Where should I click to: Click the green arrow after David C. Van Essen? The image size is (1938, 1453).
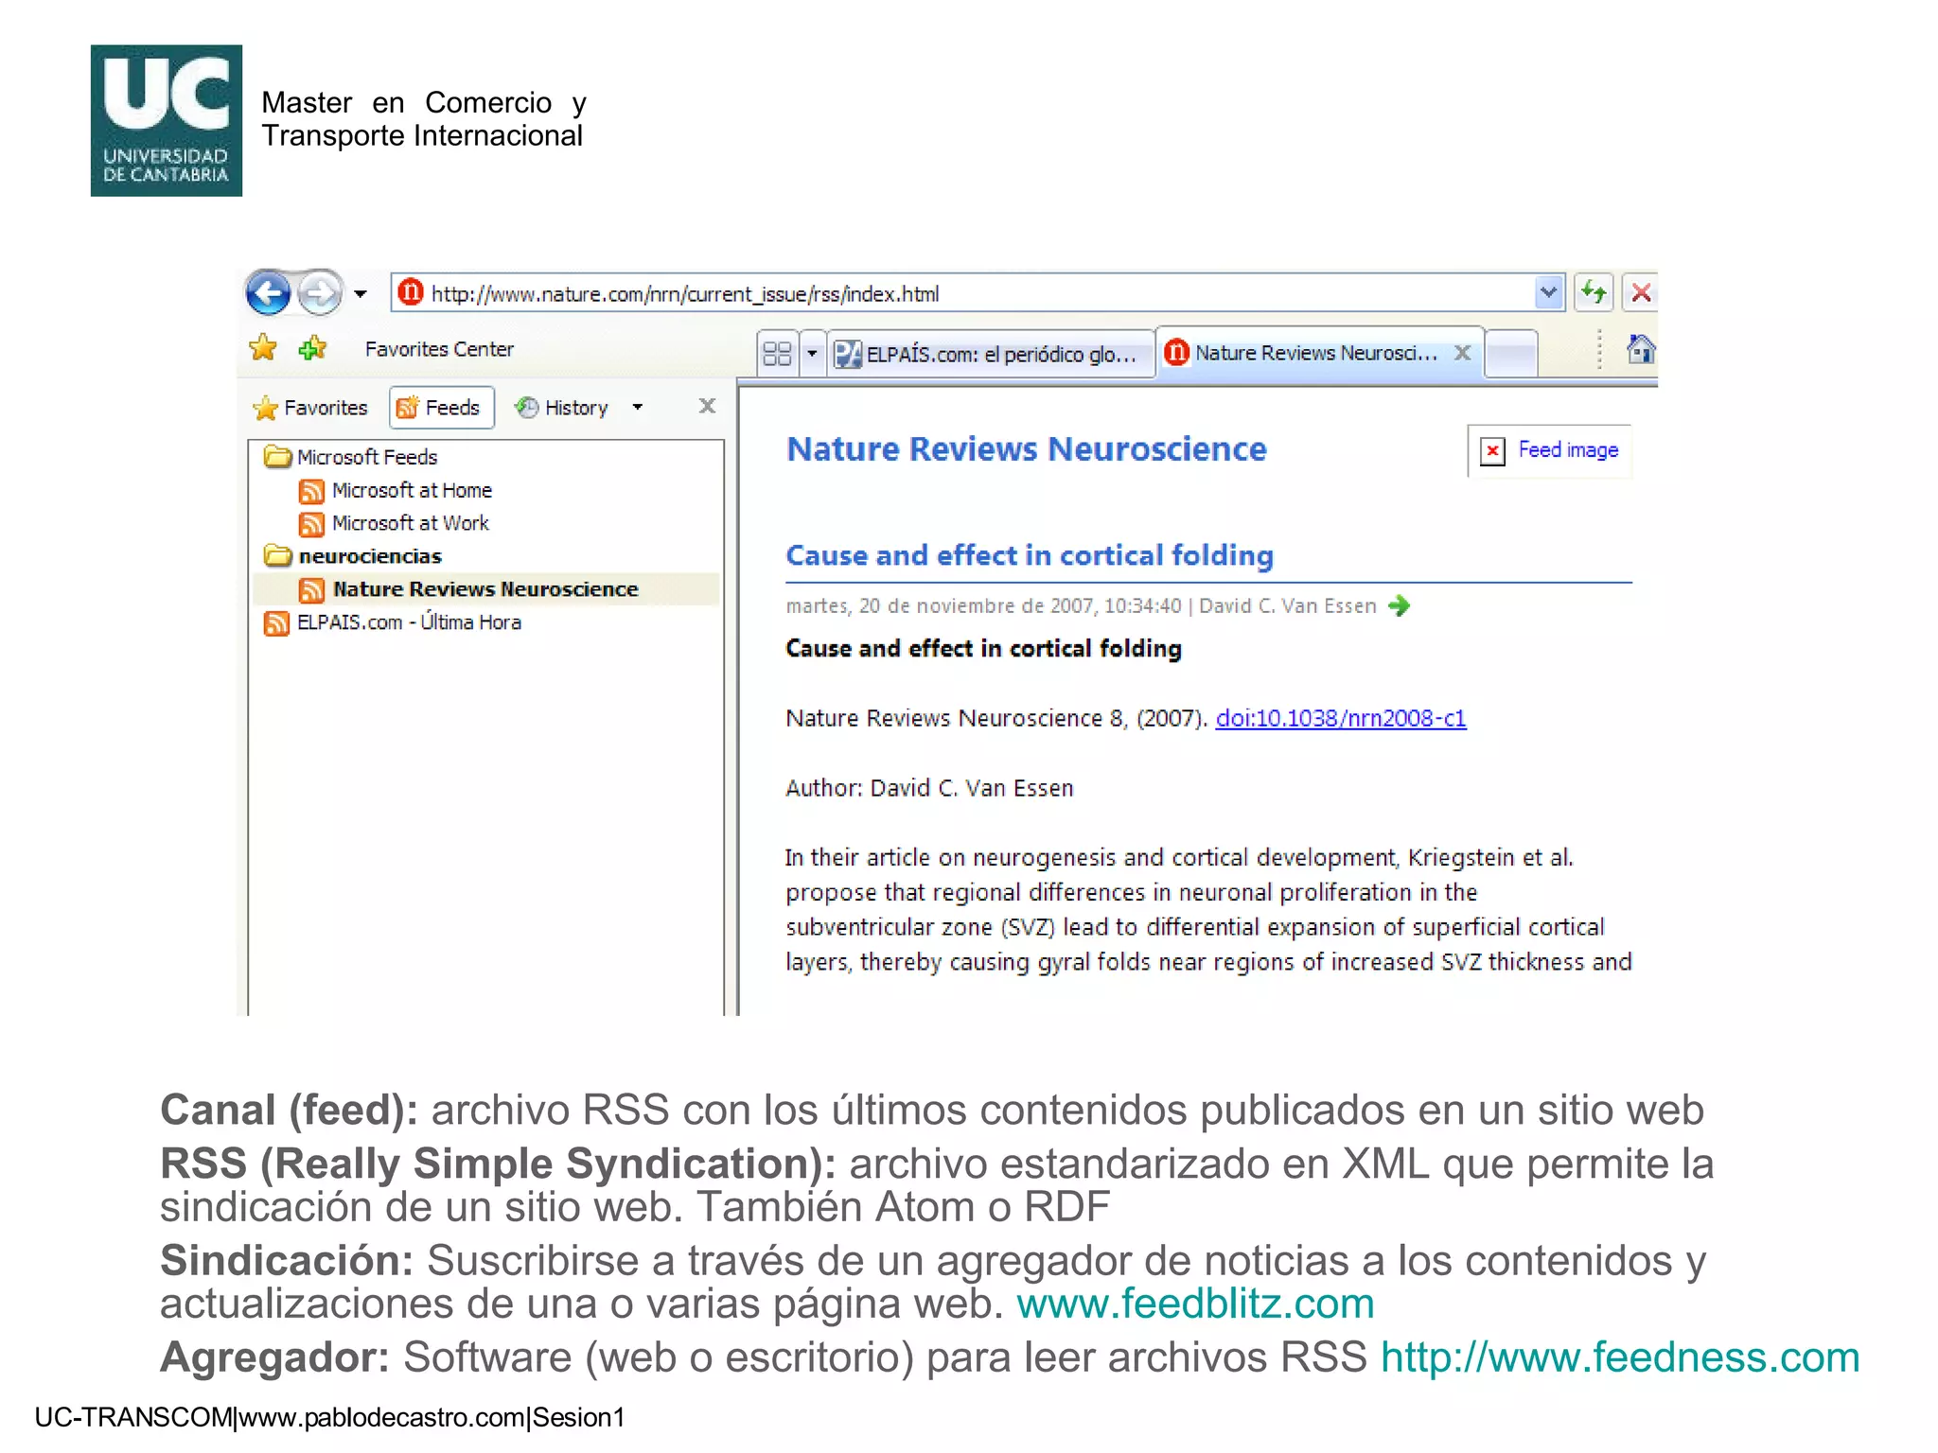tap(1399, 605)
